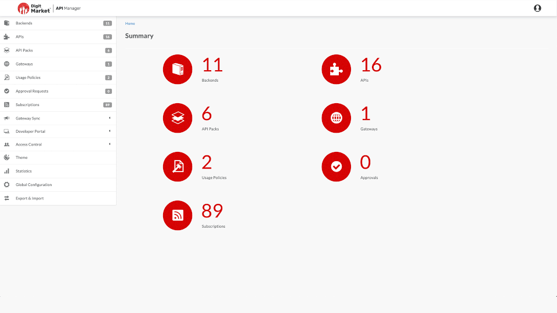Open the Statistics menu item
The height and width of the screenshot is (313, 557).
[58, 171]
